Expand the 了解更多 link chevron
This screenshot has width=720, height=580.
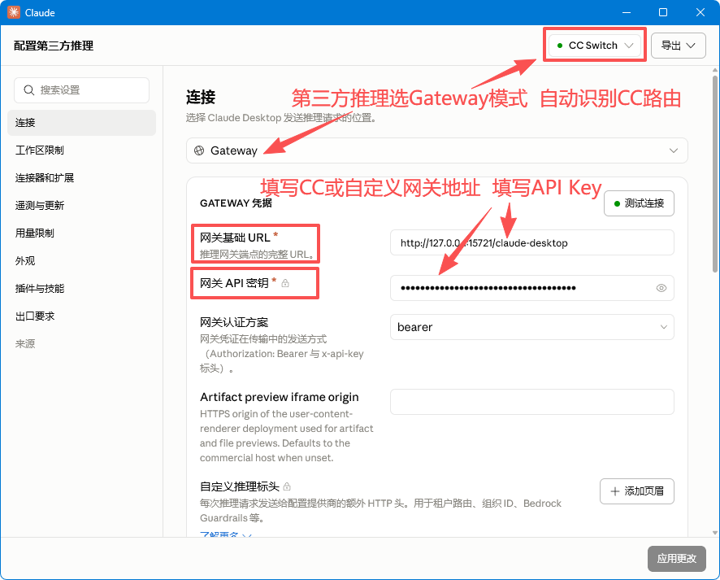(246, 536)
